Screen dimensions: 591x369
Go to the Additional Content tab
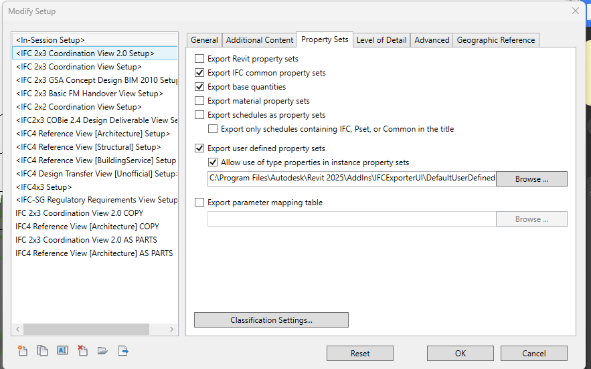260,40
